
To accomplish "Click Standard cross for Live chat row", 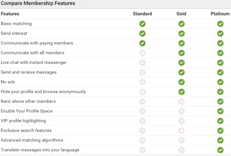I will pos(142,63).
